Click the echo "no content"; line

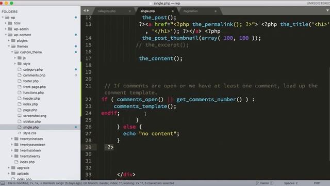[x=151, y=134]
